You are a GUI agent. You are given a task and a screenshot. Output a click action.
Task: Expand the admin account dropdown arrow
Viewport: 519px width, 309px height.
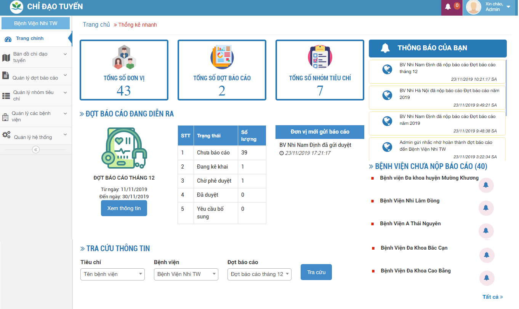tap(508, 7)
